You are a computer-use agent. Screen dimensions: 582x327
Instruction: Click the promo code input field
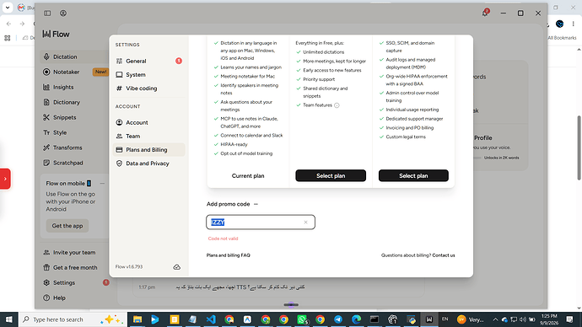pyautogui.click(x=261, y=222)
